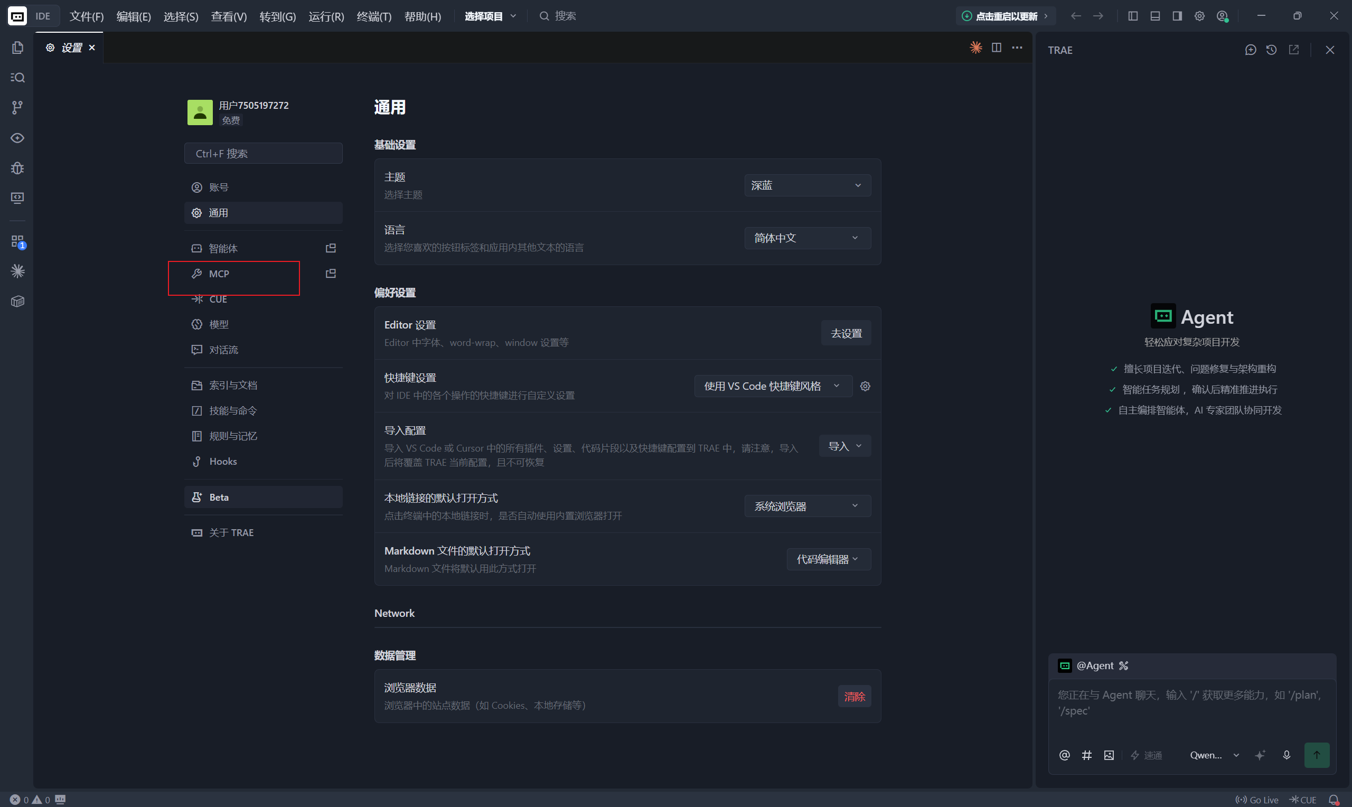This screenshot has width=1352, height=807.
Task: Split the editor with the split icon
Action: click(997, 48)
